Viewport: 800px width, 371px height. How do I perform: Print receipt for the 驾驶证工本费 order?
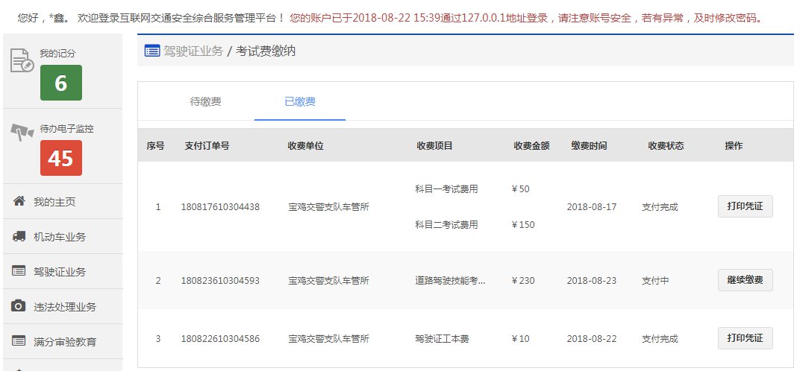745,338
